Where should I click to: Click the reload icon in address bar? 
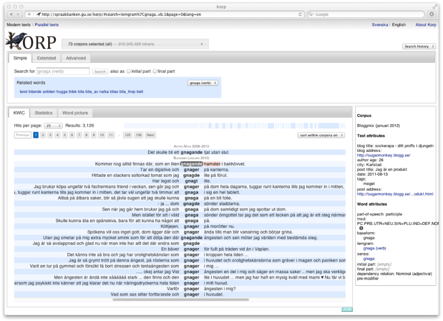point(300,14)
